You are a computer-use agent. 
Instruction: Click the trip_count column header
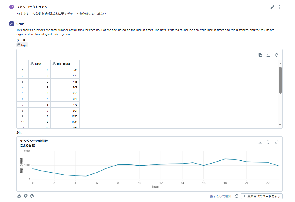(63, 64)
